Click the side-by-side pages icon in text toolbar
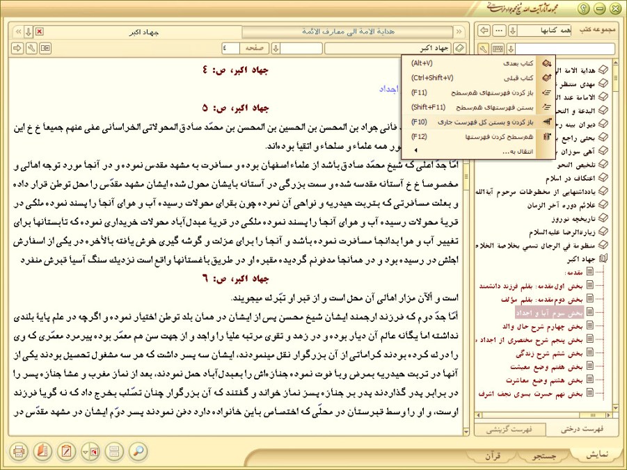This screenshot has height=470, width=627. click(x=46, y=49)
